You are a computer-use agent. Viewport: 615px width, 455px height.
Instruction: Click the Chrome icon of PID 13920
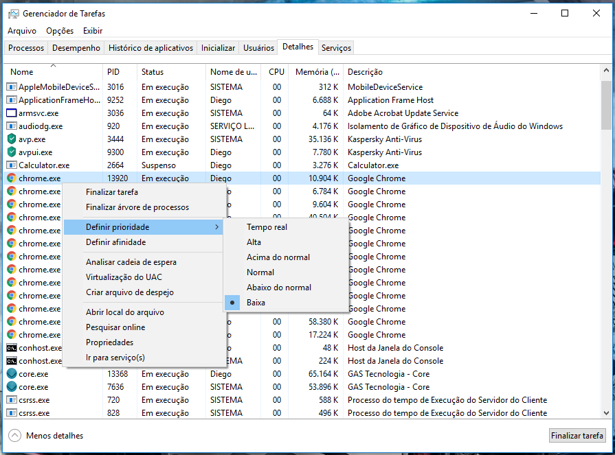pos(12,178)
